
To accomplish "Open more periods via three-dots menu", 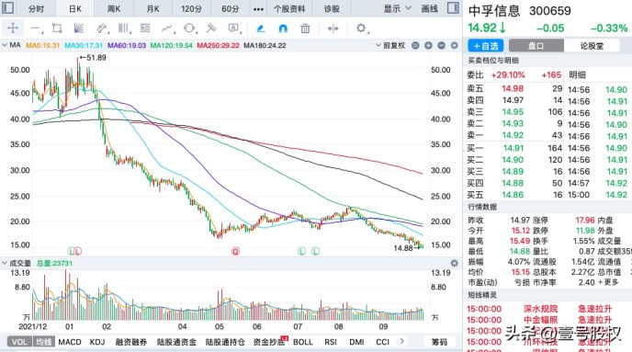I will (259, 9).
